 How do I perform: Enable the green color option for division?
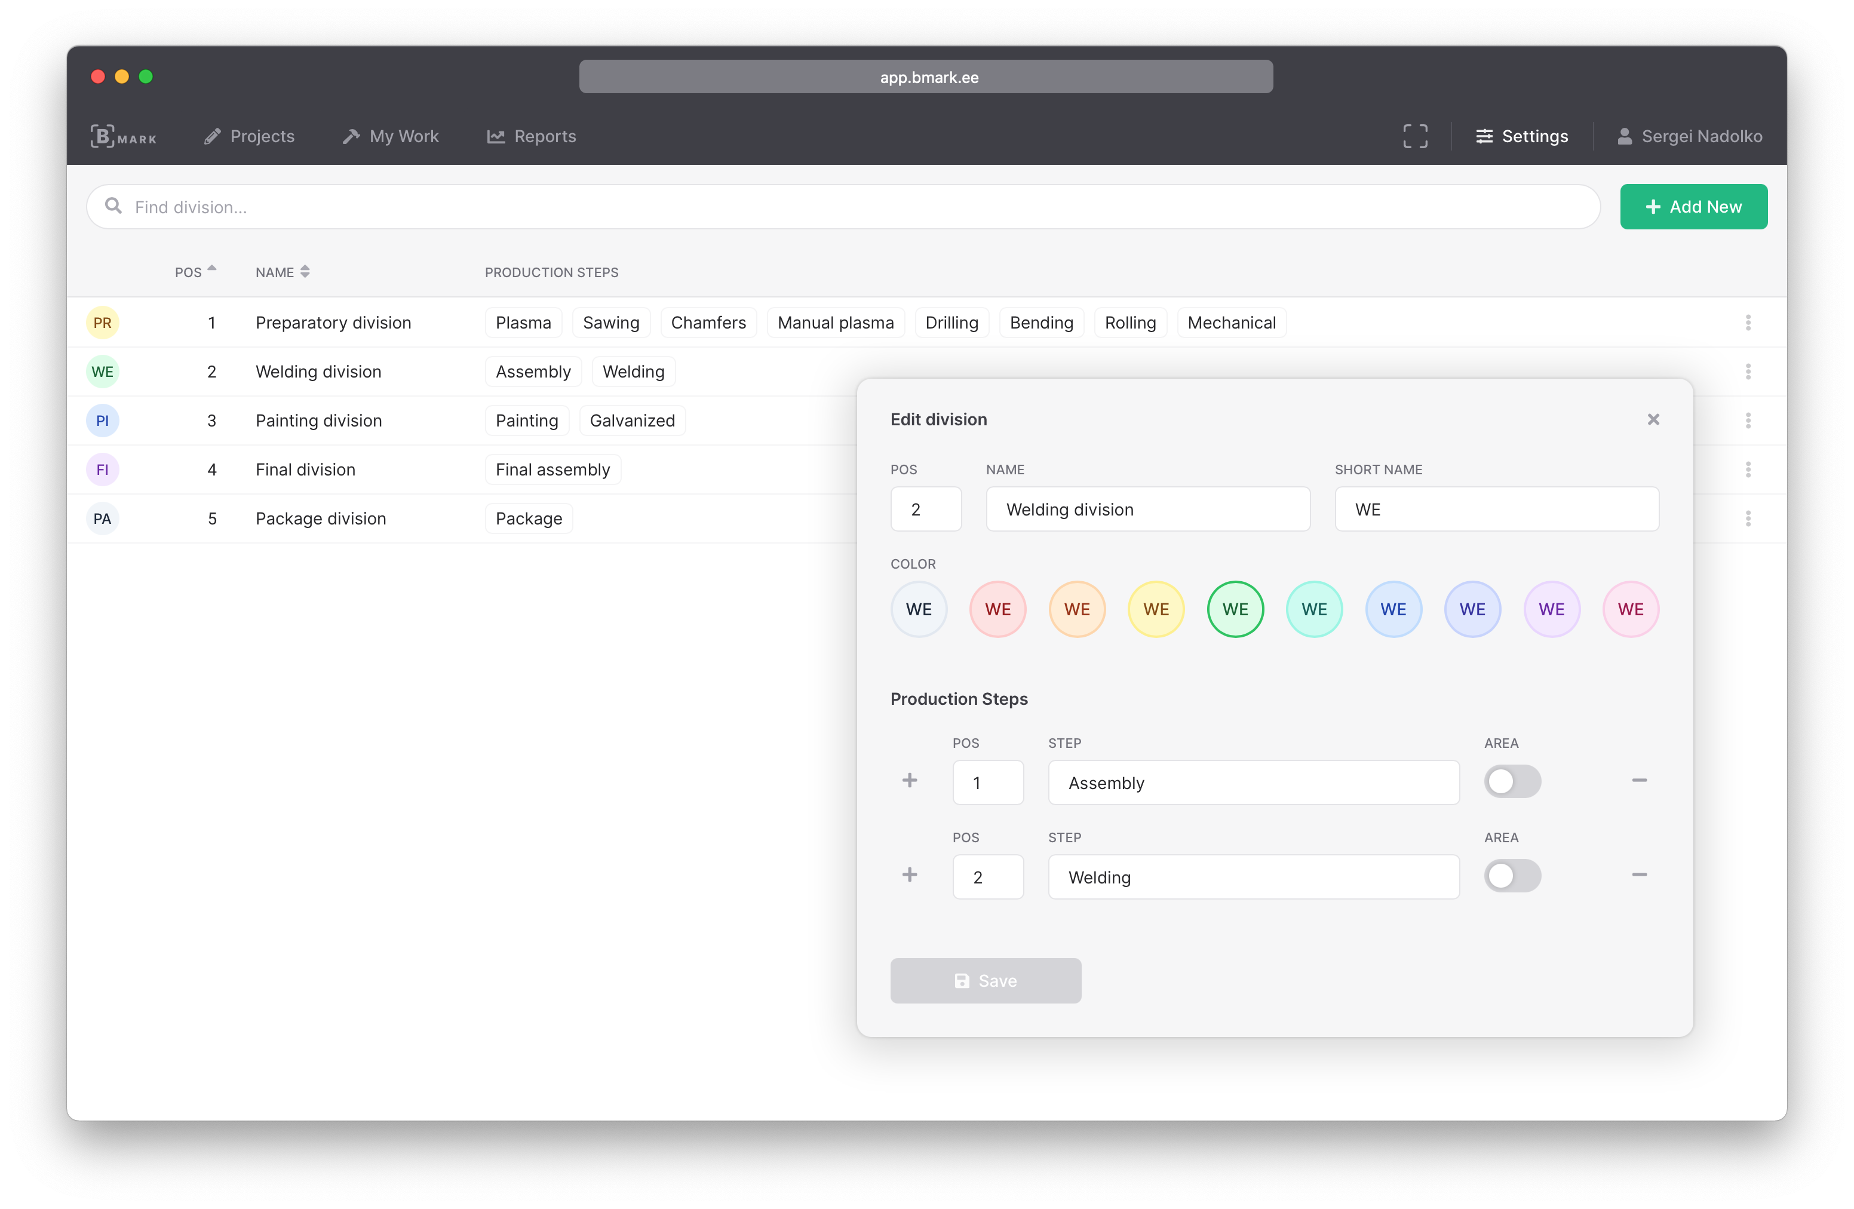1234,609
